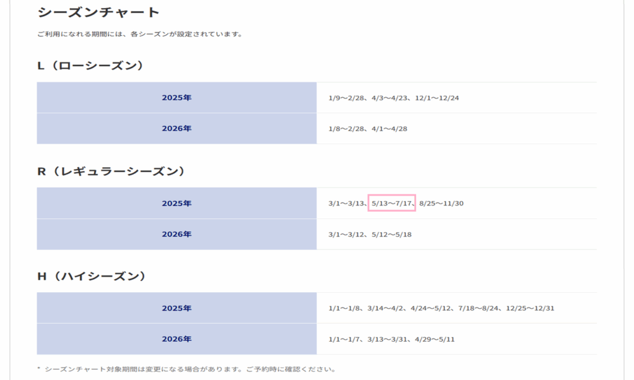The image size is (634, 380).
Task: Select the 2025年 cell in the ローシーズン table
Action: (176, 97)
